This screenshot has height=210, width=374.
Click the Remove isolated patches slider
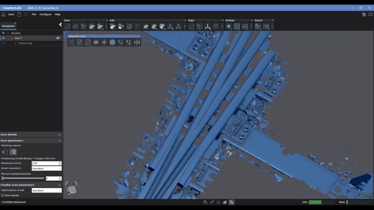point(23,178)
